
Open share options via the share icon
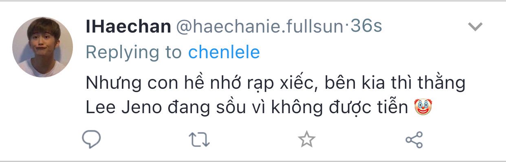(x=414, y=140)
